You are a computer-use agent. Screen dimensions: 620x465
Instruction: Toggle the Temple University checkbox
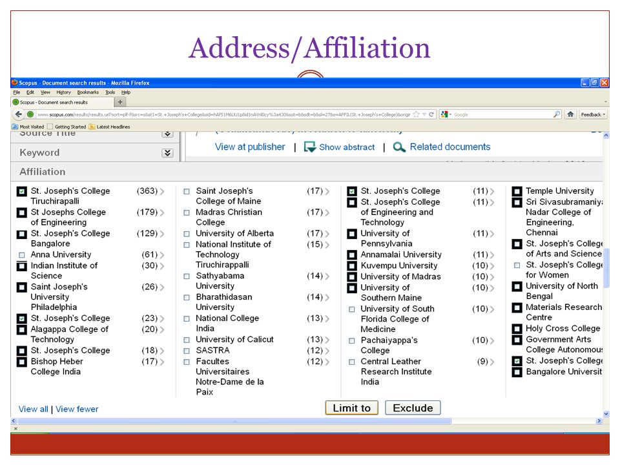pos(517,191)
